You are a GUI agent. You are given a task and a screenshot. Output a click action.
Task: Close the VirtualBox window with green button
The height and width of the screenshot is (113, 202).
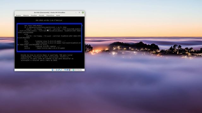point(83,13)
